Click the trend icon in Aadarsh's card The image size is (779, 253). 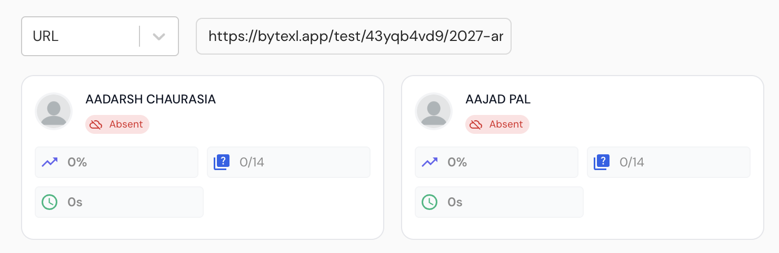(49, 162)
